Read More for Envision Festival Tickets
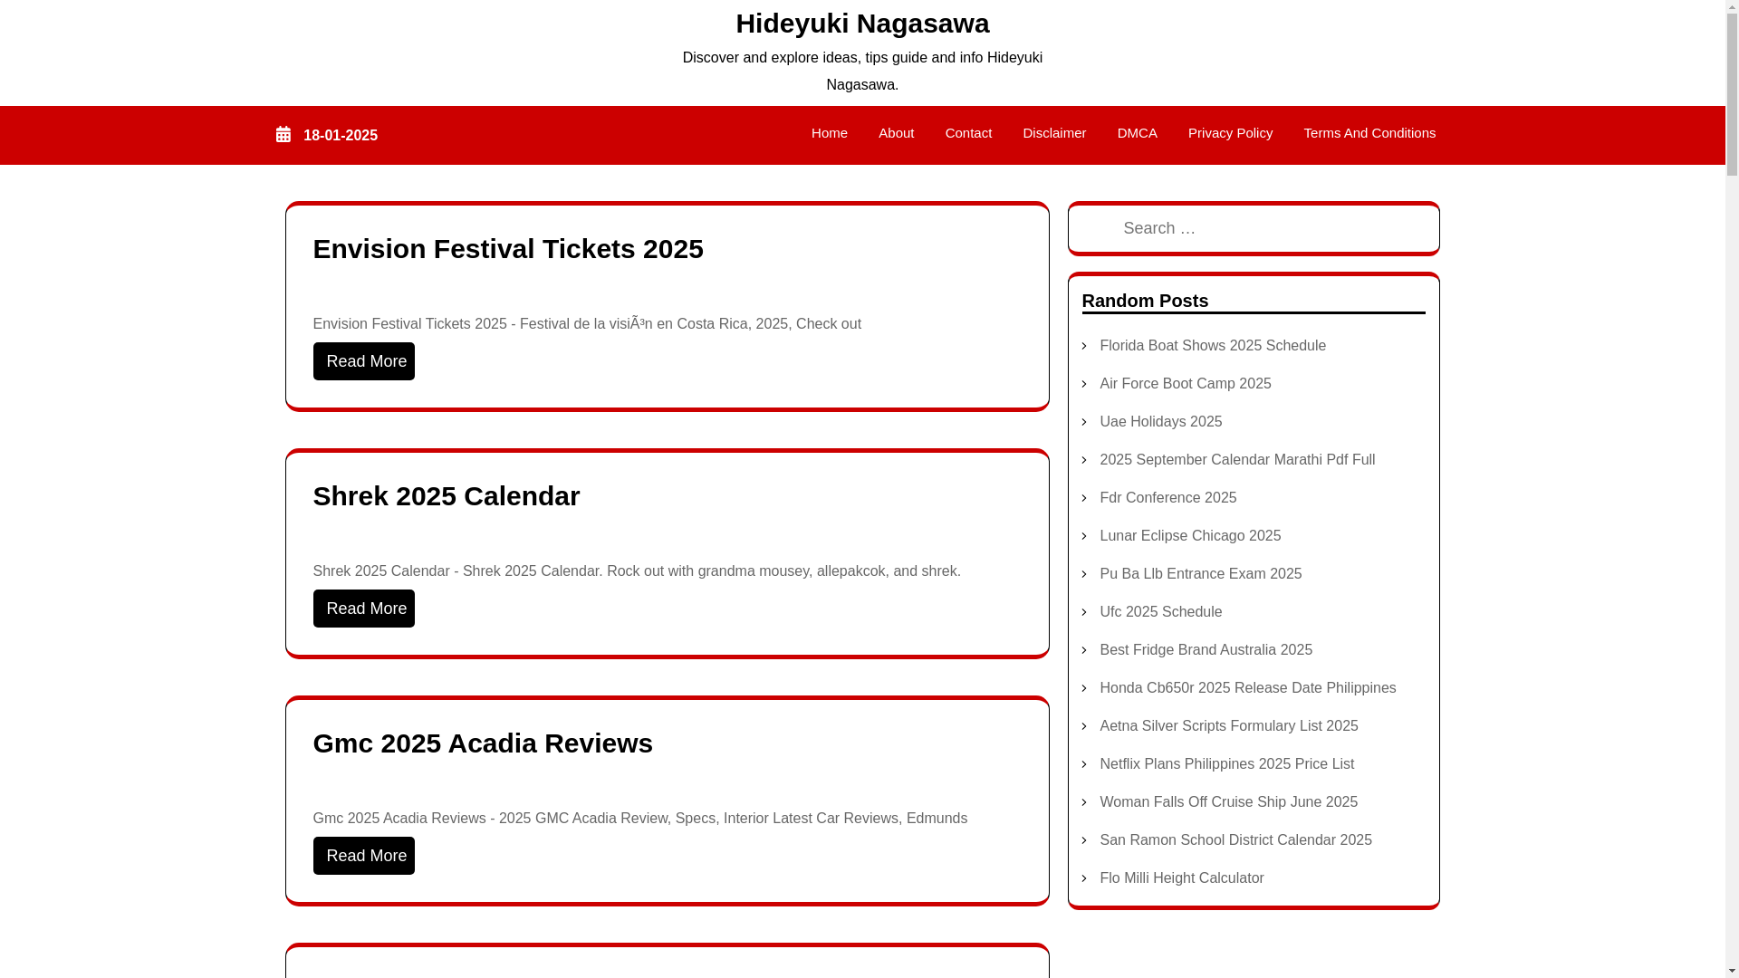Screen dimensions: 1739x978 point(364,361)
